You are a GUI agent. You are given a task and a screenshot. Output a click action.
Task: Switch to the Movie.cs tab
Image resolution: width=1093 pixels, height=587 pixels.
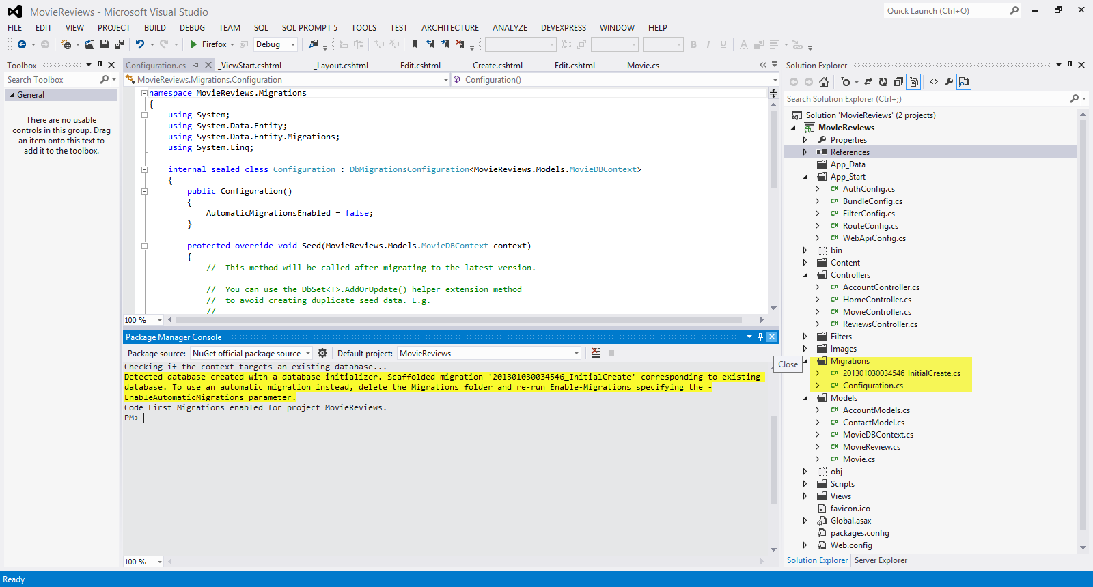pyautogui.click(x=644, y=66)
